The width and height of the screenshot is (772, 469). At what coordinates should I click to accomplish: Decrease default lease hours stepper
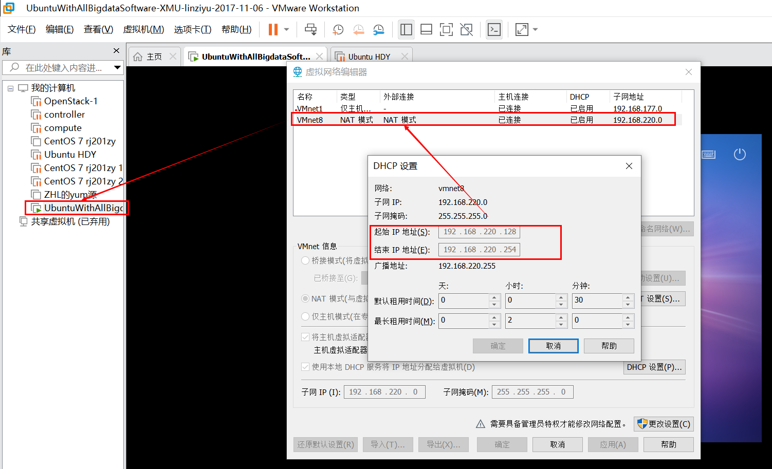coord(561,304)
